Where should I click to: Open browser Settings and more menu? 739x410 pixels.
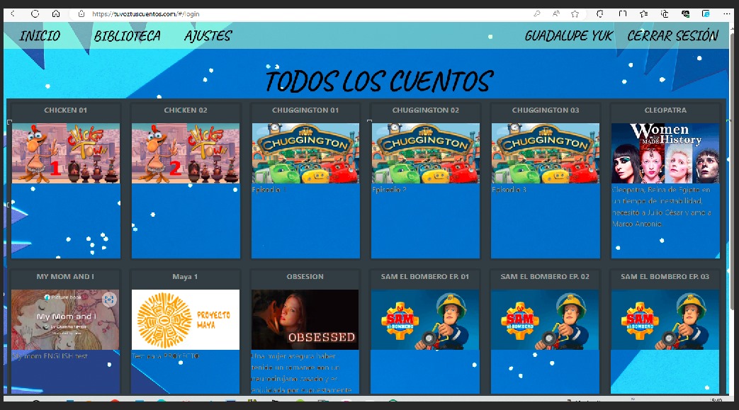[727, 13]
